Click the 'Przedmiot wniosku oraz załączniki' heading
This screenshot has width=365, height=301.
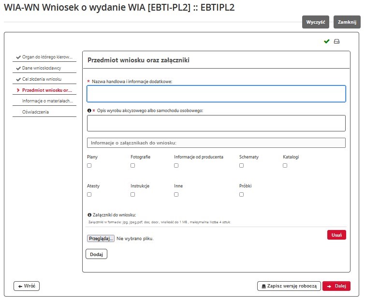click(x=138, y=60)
